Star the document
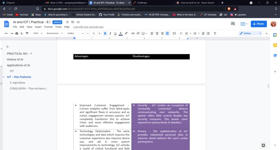The width and height of the screenshot is (280, 150). 67,22
